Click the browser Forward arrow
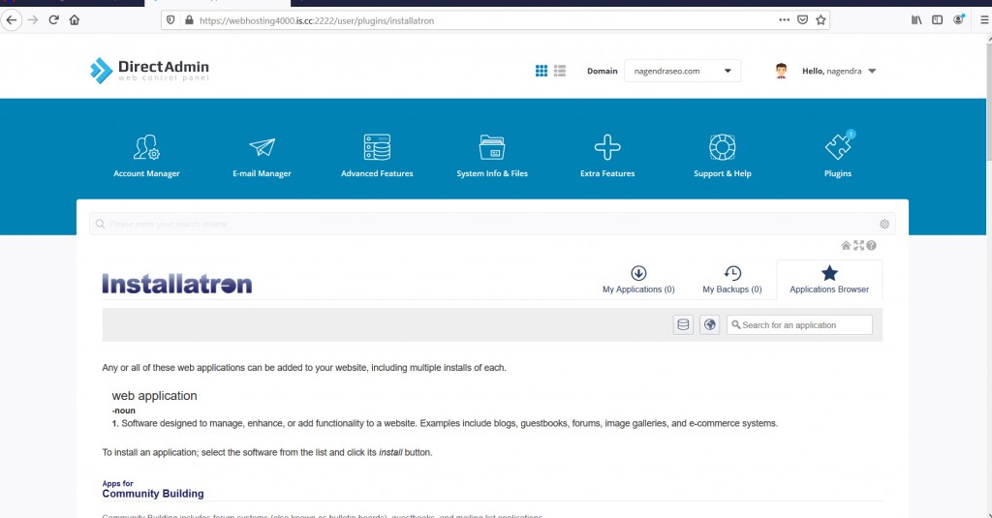The image size is (992, 518). pos(33,20)
